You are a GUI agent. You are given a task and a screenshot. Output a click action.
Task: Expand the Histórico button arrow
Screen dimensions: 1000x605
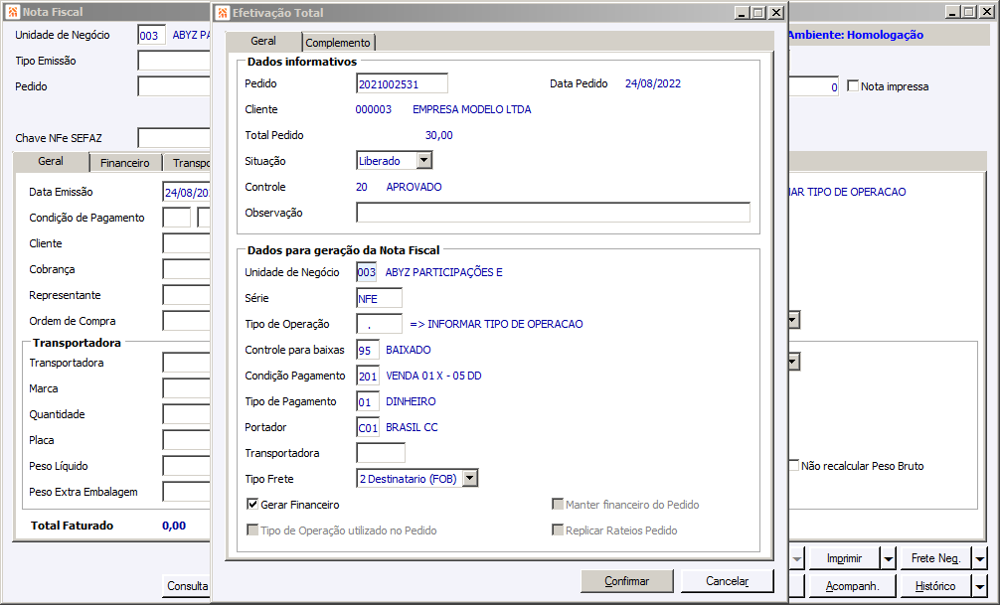coord(980,586)
